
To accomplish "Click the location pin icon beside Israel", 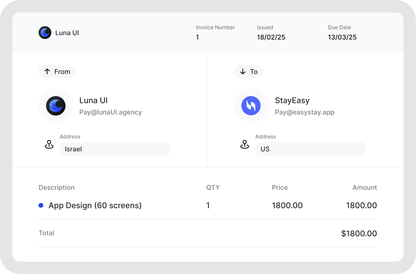I will point(49,144).
